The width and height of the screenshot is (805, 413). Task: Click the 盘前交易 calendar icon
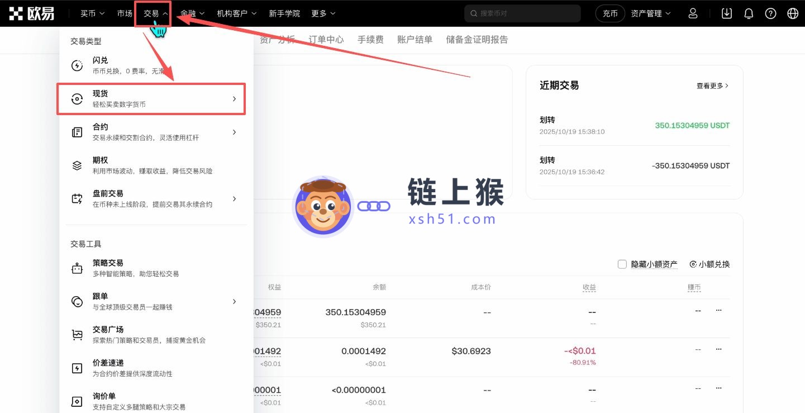pyautogui.click(x=77, y=198)
